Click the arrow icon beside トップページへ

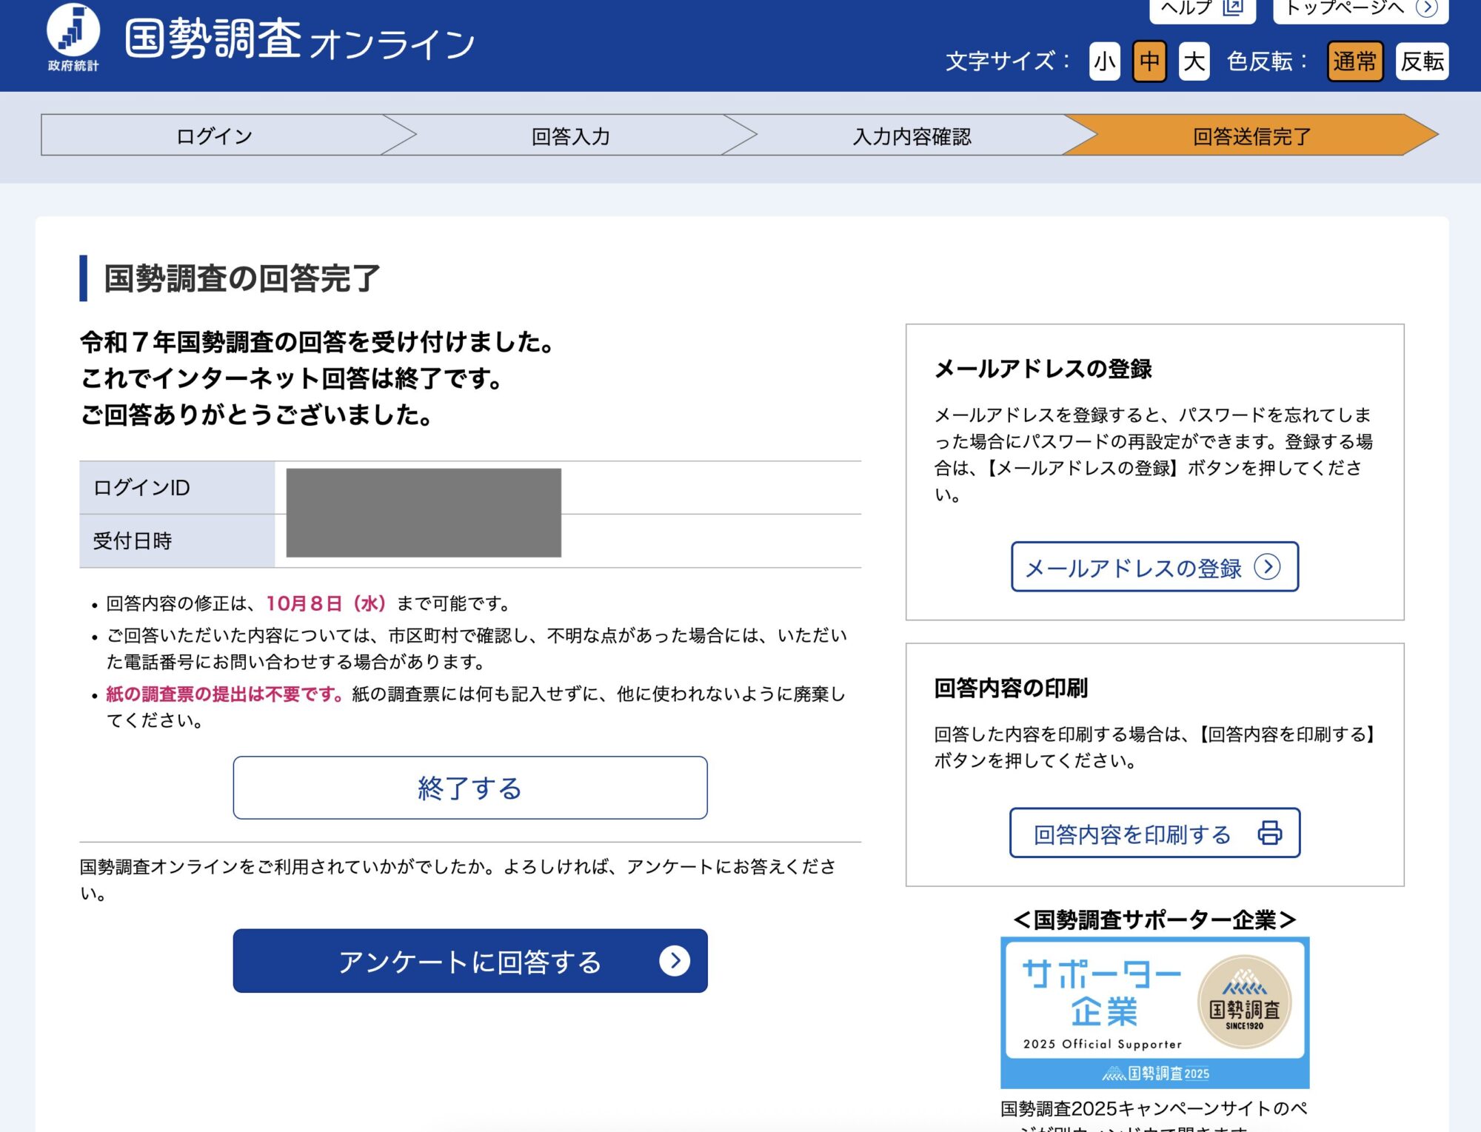[1425, 7]
